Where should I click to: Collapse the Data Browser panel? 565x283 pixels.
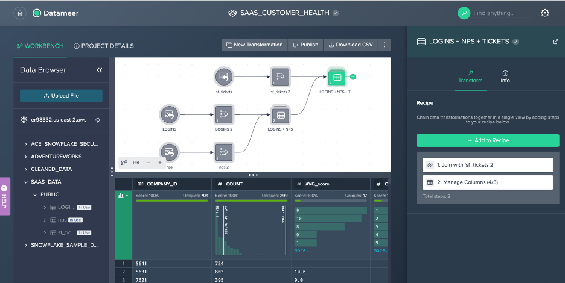[x=100, y=70]
